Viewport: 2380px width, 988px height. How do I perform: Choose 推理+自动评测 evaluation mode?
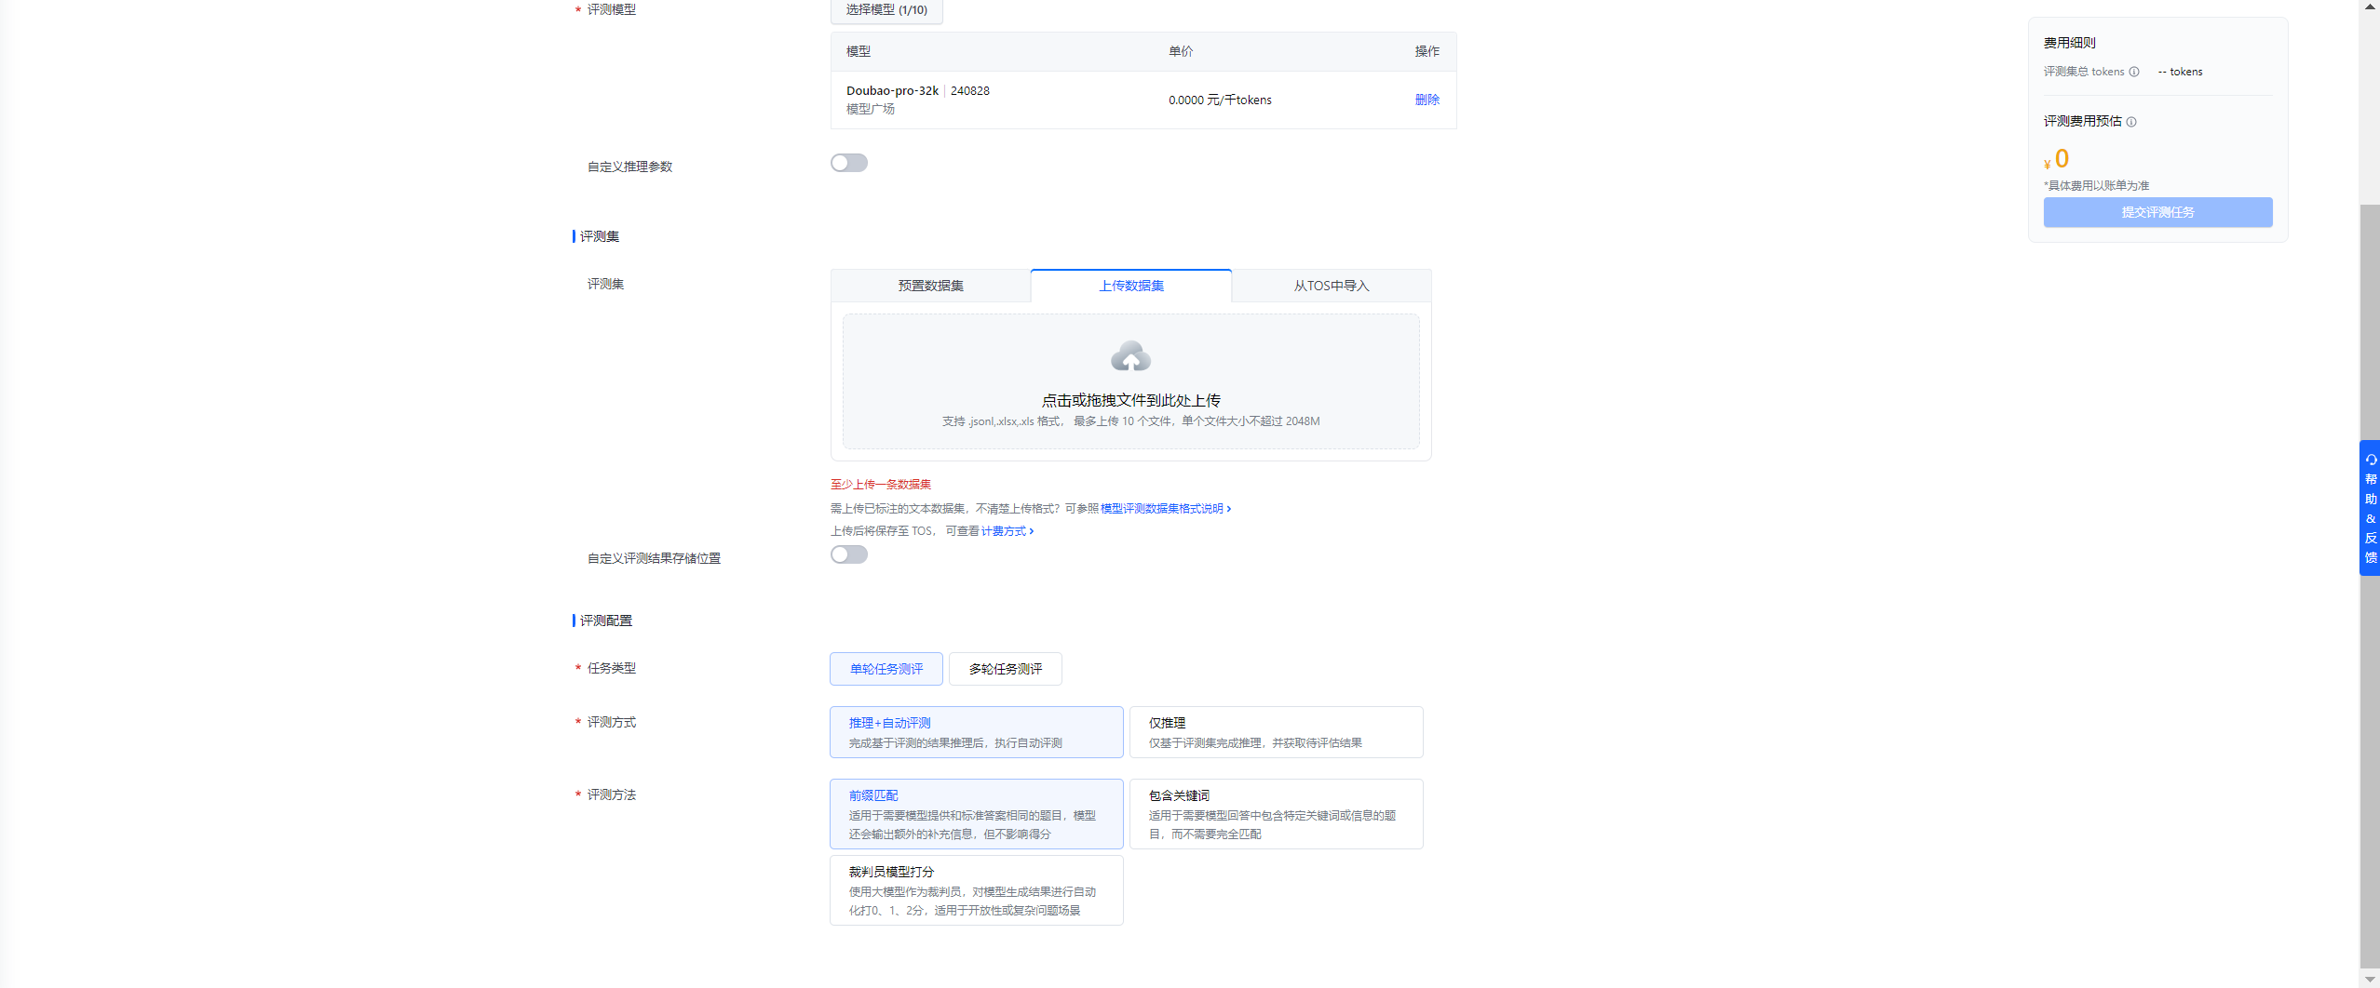pyautogui.click(x=977, y=732)
